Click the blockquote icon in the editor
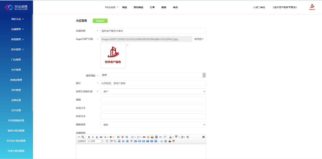Viewport: 322px width, 159px height. [x=144, y=137]
